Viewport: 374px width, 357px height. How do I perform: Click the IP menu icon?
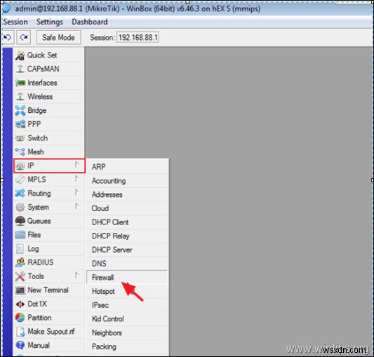tap(20, 166)
